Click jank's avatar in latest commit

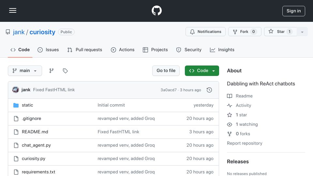click(x=16, y=90)
